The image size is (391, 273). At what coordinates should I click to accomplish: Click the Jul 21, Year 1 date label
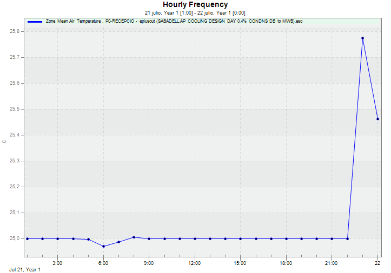point(25,269)
